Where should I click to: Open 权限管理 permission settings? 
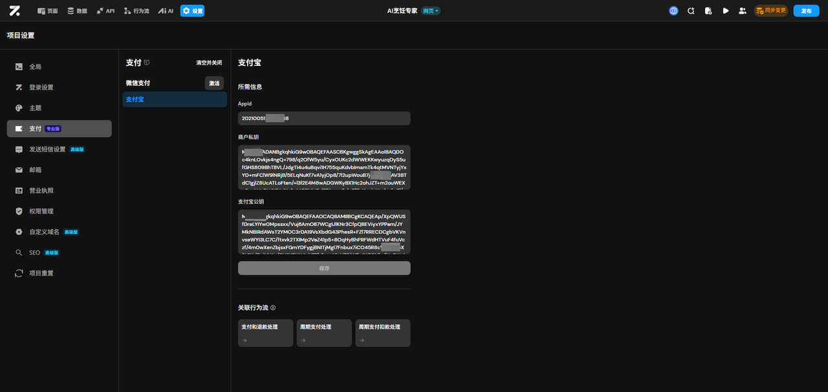tap(59, 211)
